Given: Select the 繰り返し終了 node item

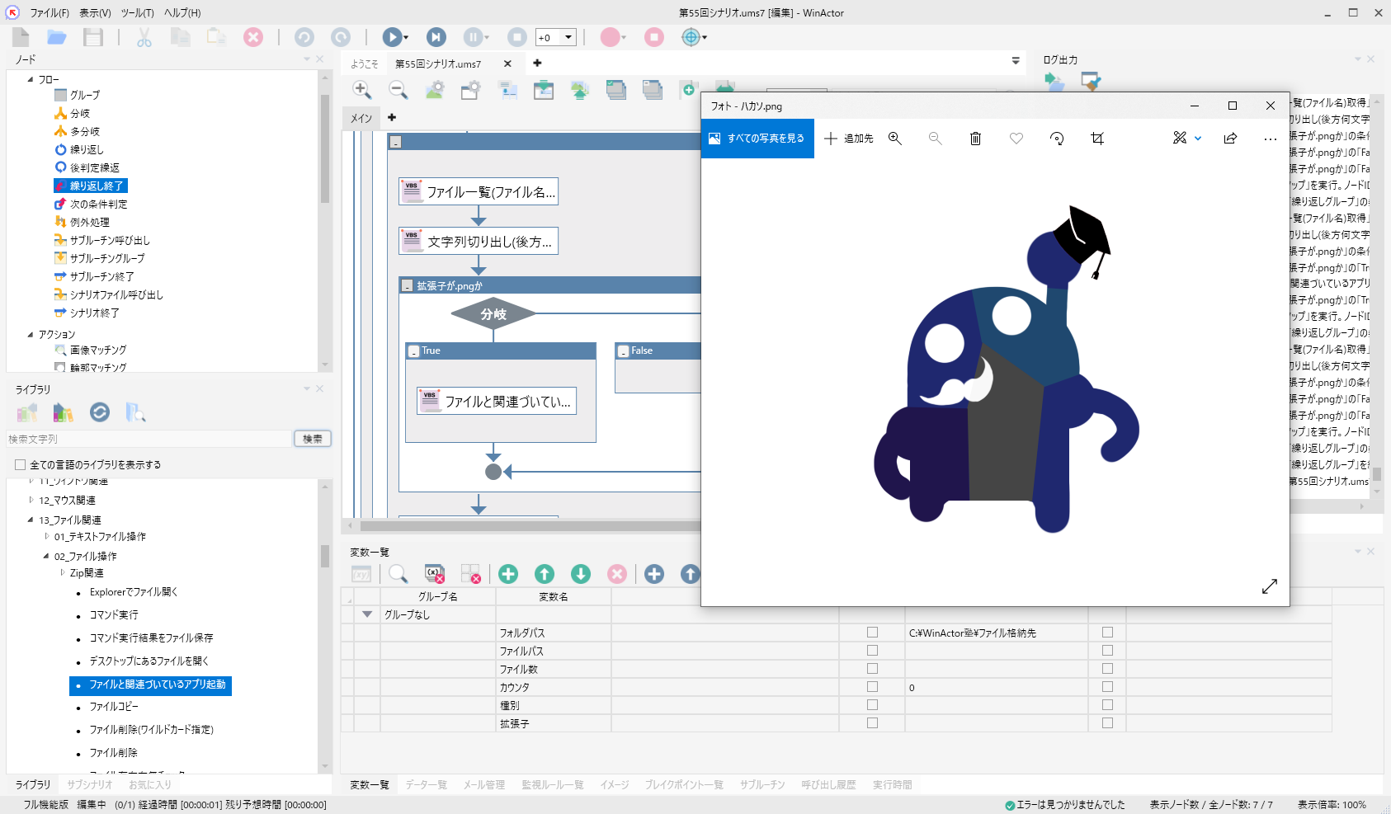Looking at the screenshot, I should [x=91, y=186].
